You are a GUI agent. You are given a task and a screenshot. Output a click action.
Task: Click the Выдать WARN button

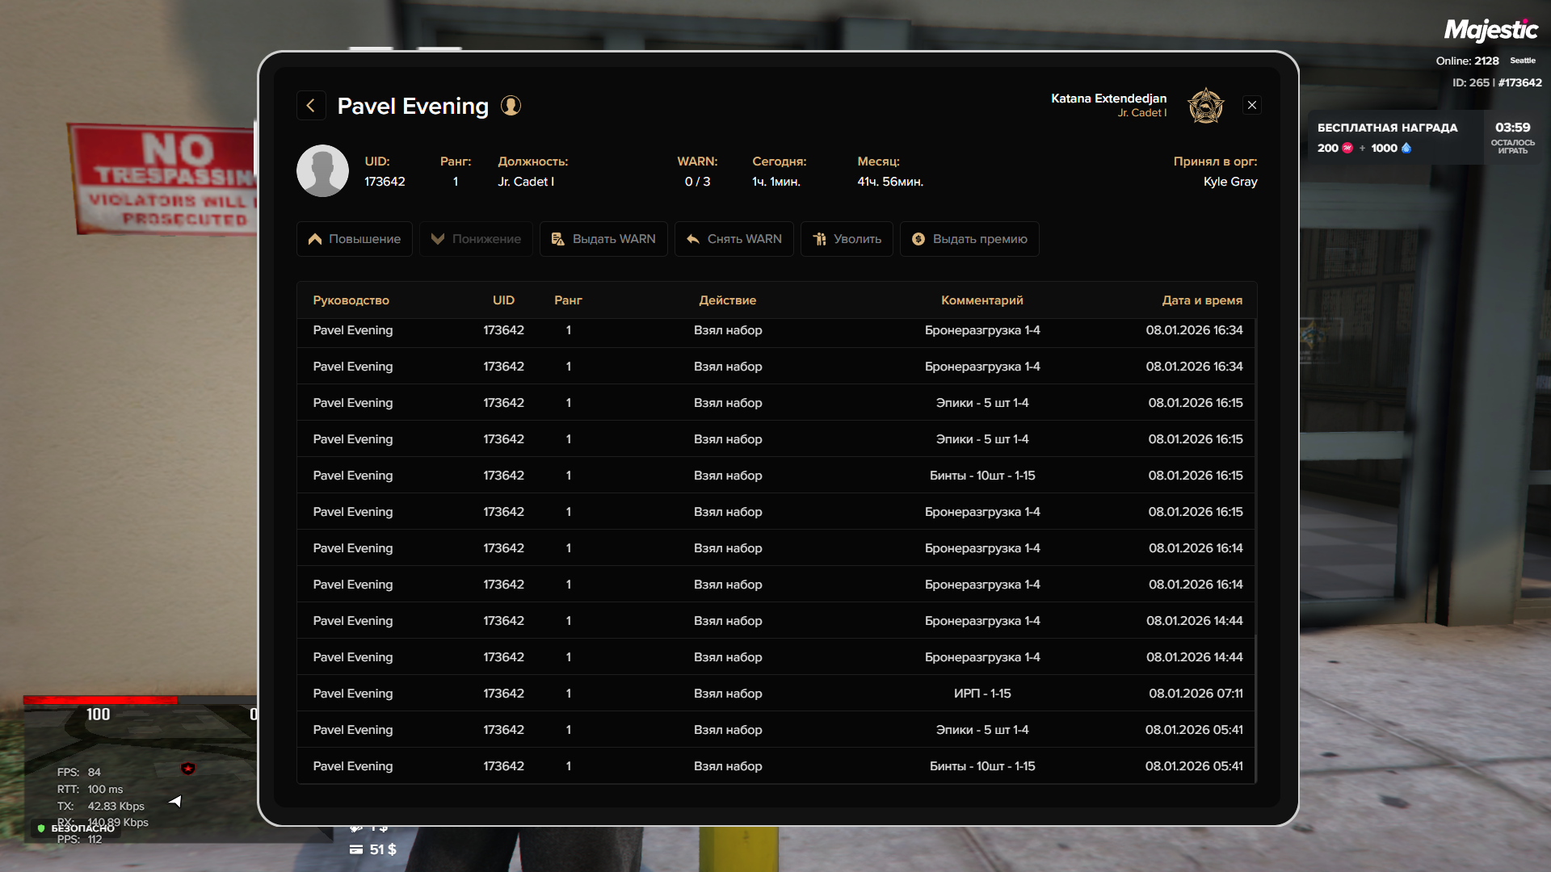tap(603, 239)
